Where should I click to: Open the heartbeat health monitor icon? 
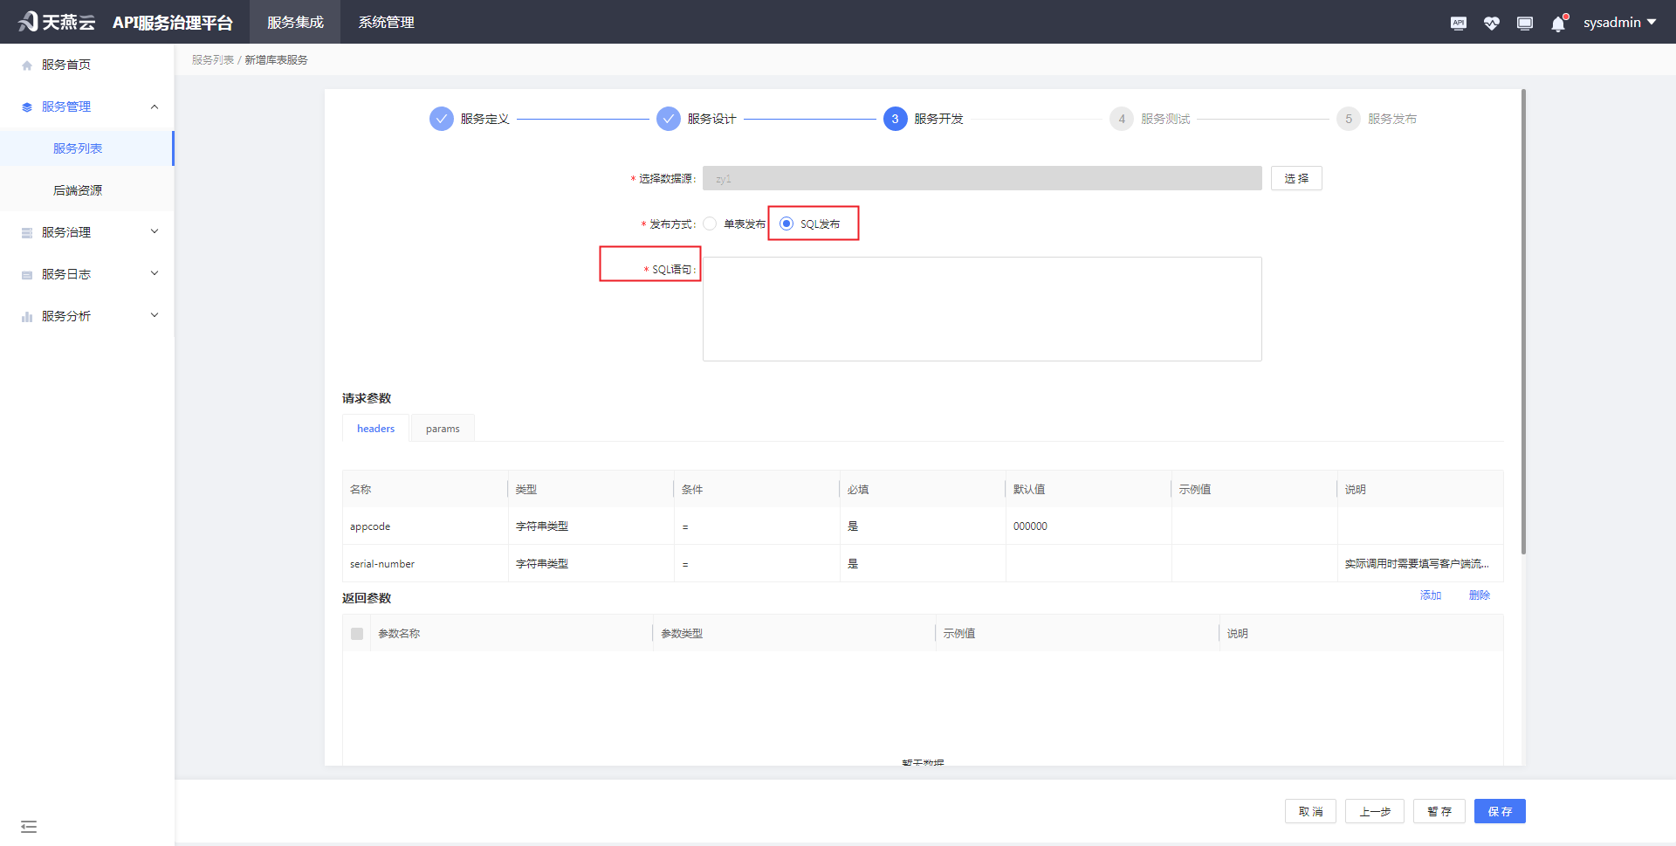1491,23
